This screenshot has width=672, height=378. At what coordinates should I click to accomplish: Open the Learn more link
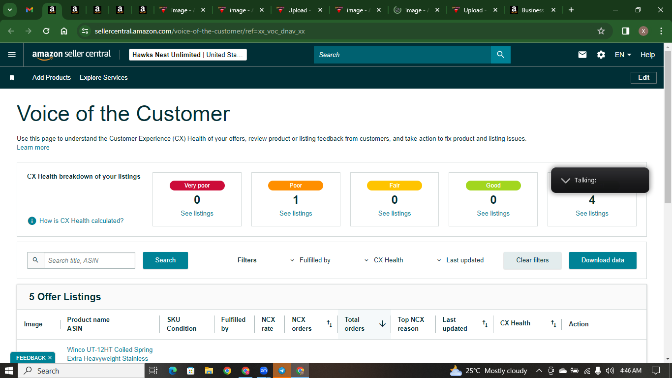pyautogui.click(x=33, y=148)
